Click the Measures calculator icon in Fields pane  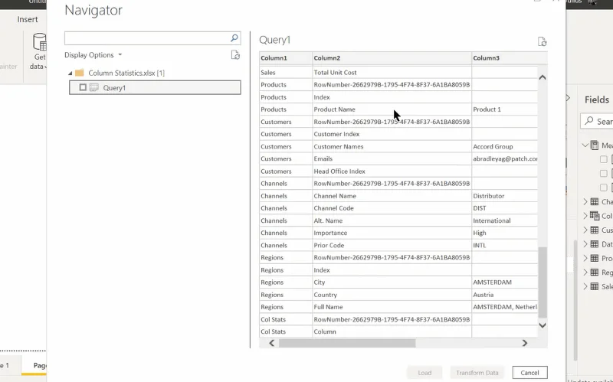point(595,145)
